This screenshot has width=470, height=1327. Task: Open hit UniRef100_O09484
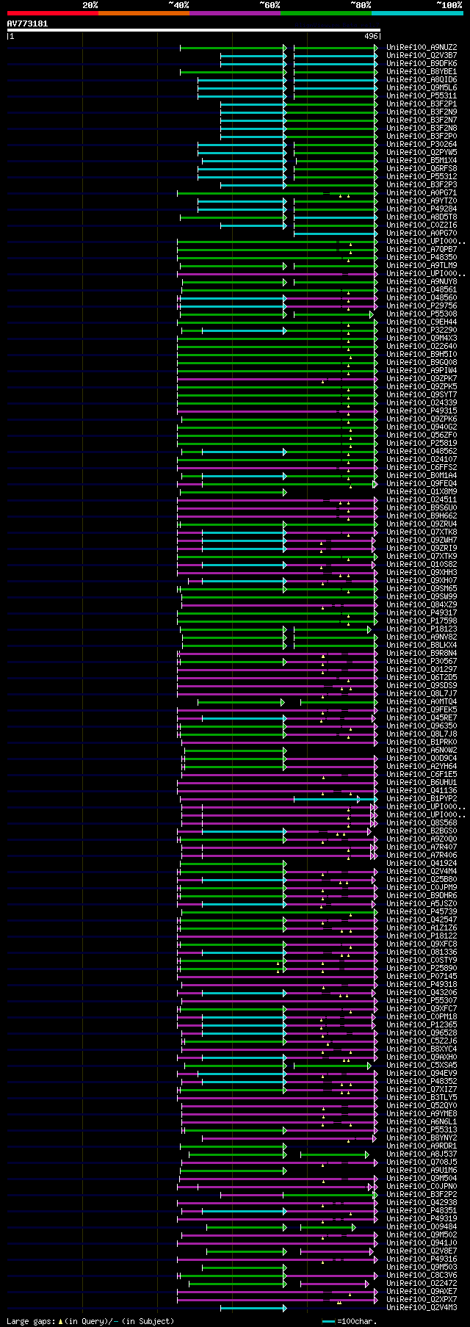click(x=422, y=1226)
